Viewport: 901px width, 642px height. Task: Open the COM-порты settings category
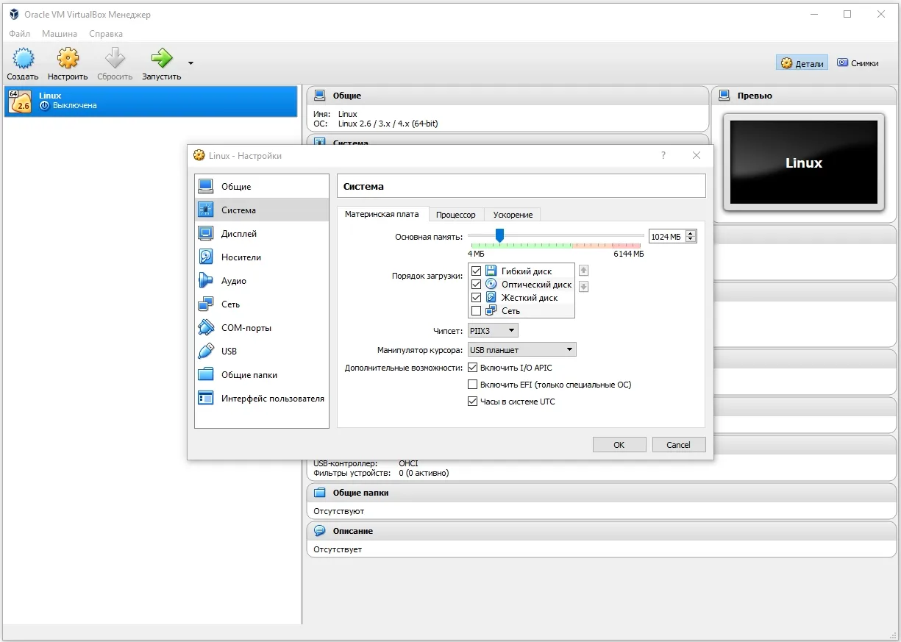(x=262, y=328)
